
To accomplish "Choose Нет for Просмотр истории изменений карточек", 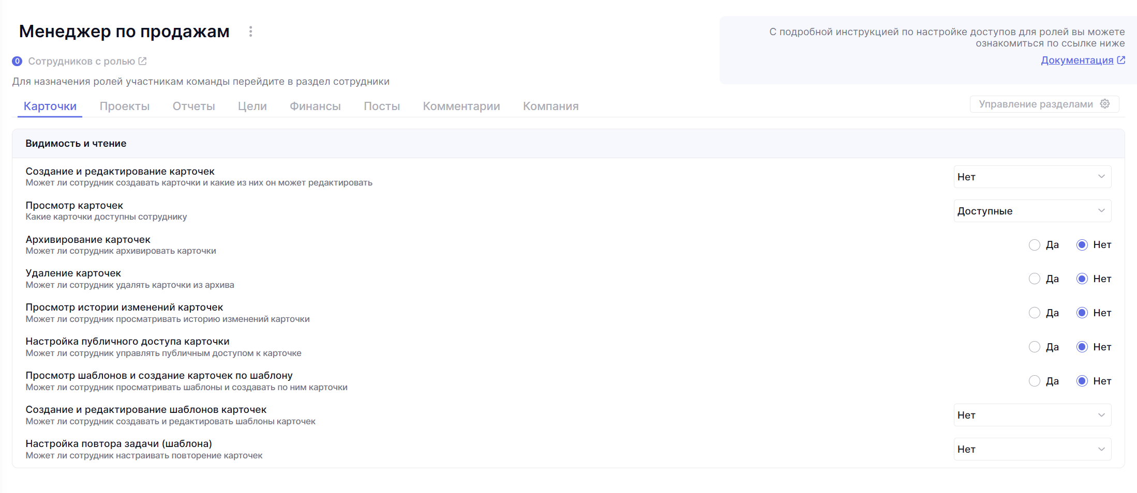I will tap(1082, 313).
